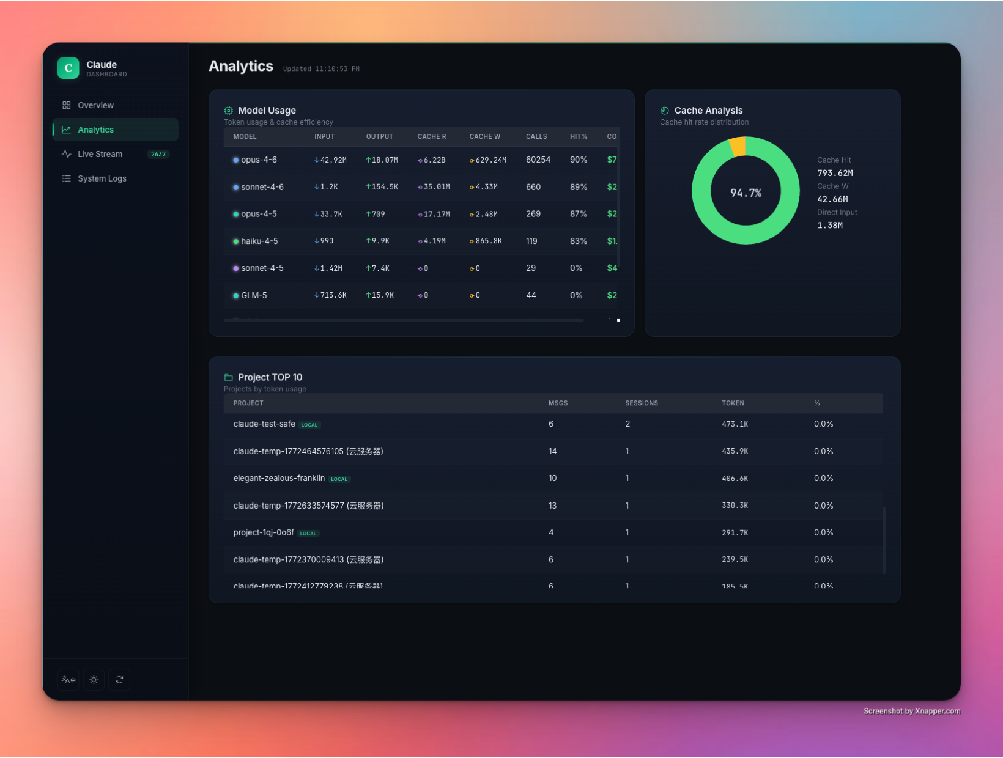Open project claude-temp-1772370009413

coord(553,560)
